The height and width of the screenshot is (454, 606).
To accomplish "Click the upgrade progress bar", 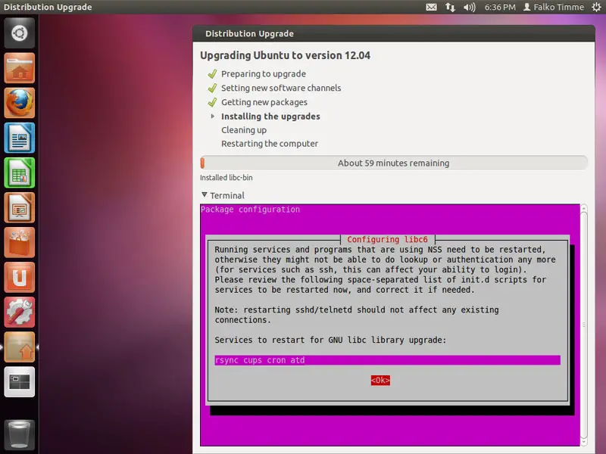I will (394, 163).
